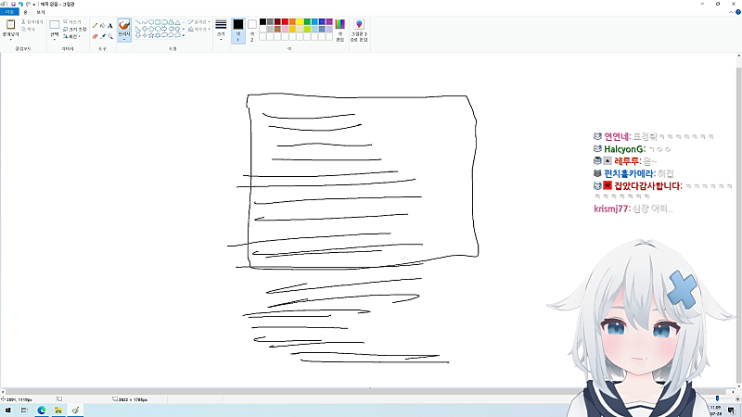
Task: Open the Brushes dropdown arrow
Action: pos(124,37)
